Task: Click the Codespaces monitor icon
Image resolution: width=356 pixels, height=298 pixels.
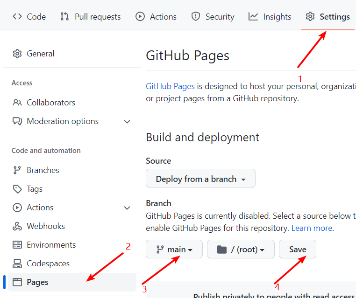Action: 17,263
